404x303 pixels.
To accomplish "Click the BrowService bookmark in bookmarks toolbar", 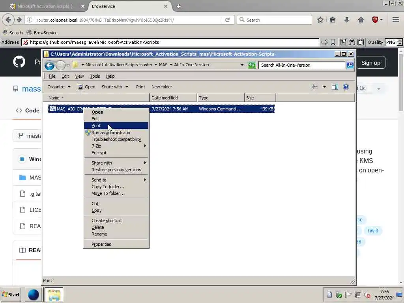I will point(42,33).
